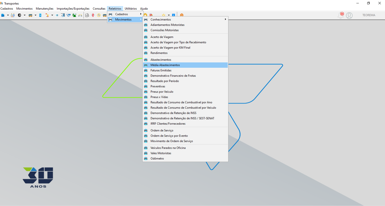Select Acerto de Viagem por KM Final
The width and height of the screenshot is (385, 206).
[x=186, y=48]
